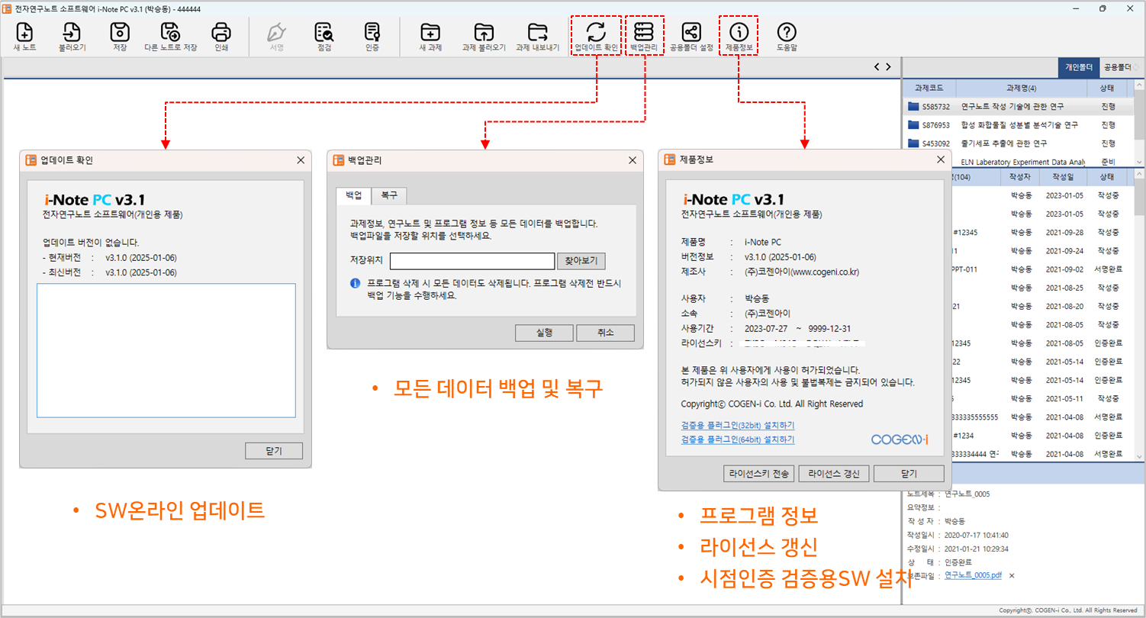
Task: Select project '합성 화합물질 성분별 분석기술 연구'
Action: pos(1019,125)
